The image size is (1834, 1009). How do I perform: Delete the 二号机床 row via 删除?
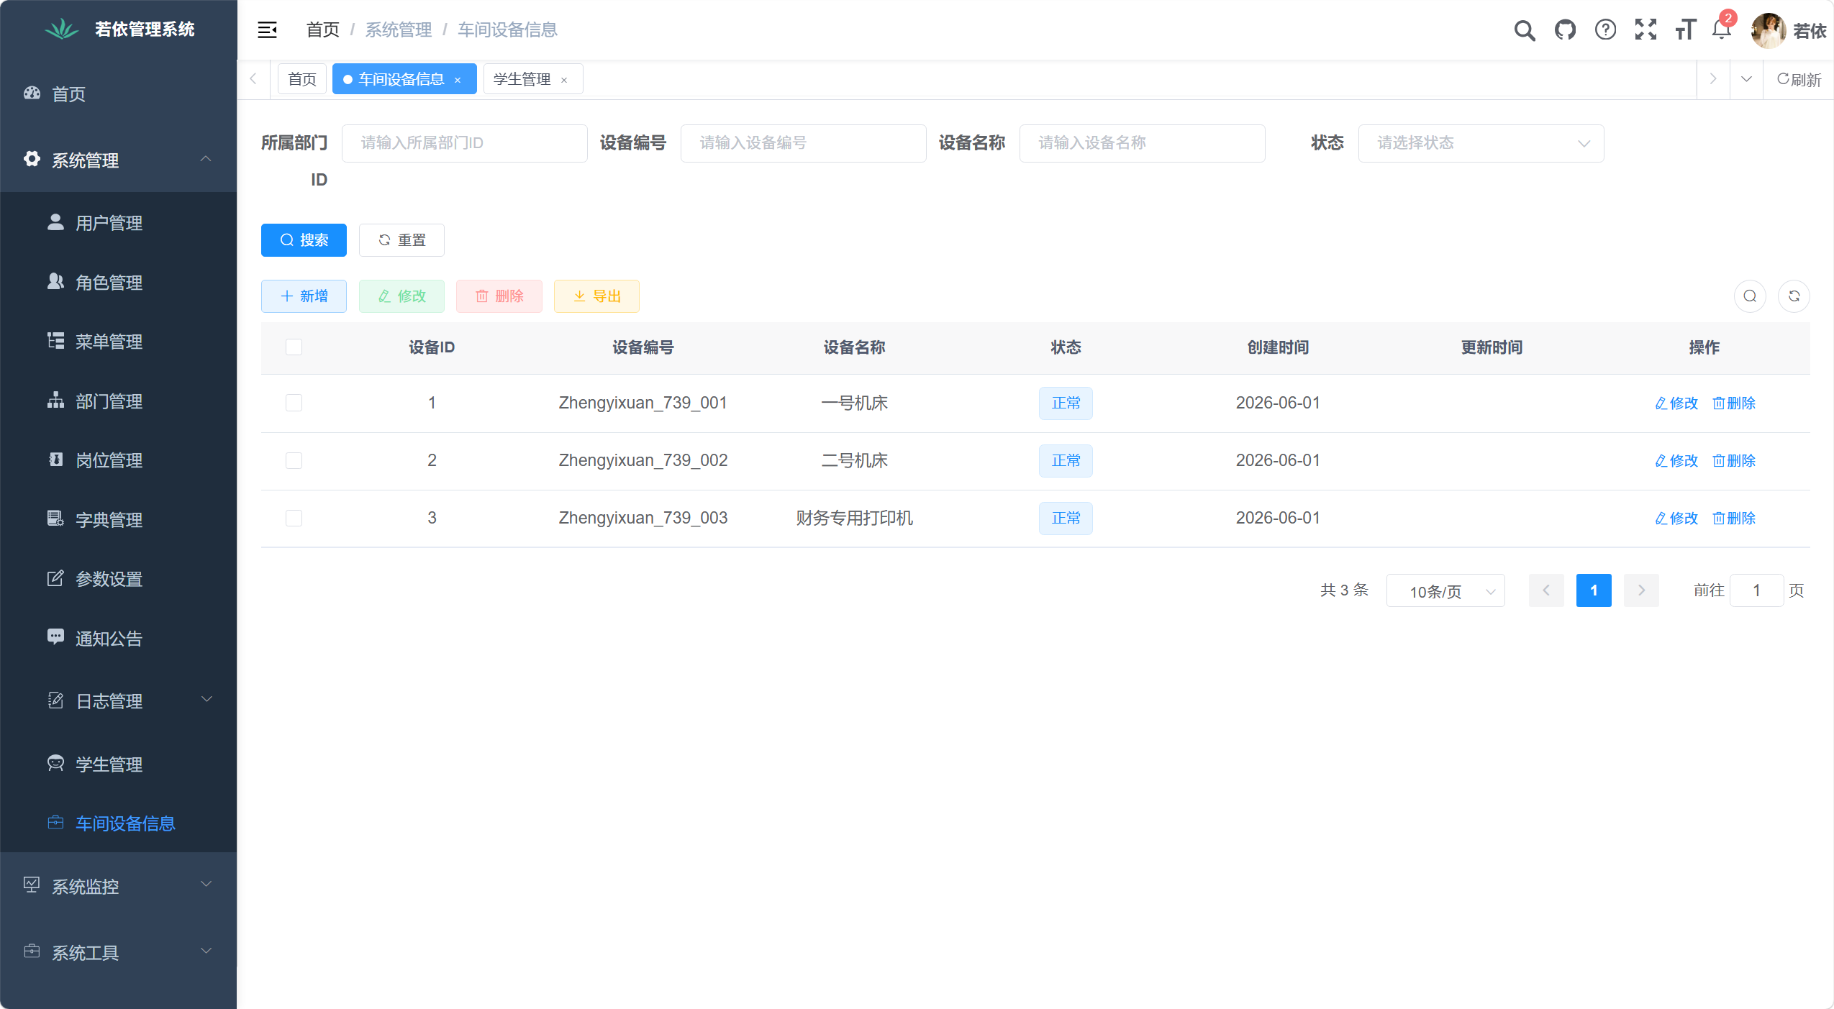click(1734, 461)
